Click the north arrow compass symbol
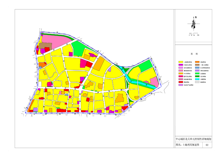 [x=193, y=23]
